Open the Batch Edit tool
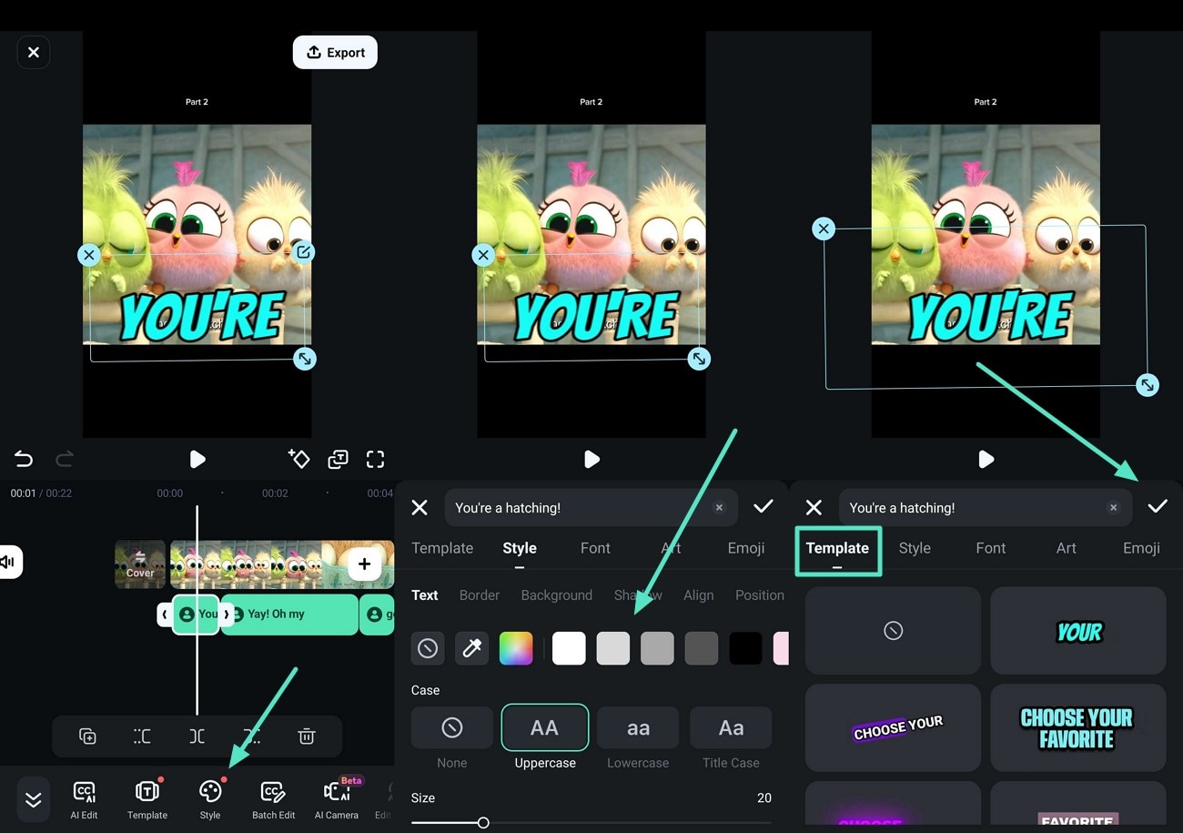 (273, 800)
